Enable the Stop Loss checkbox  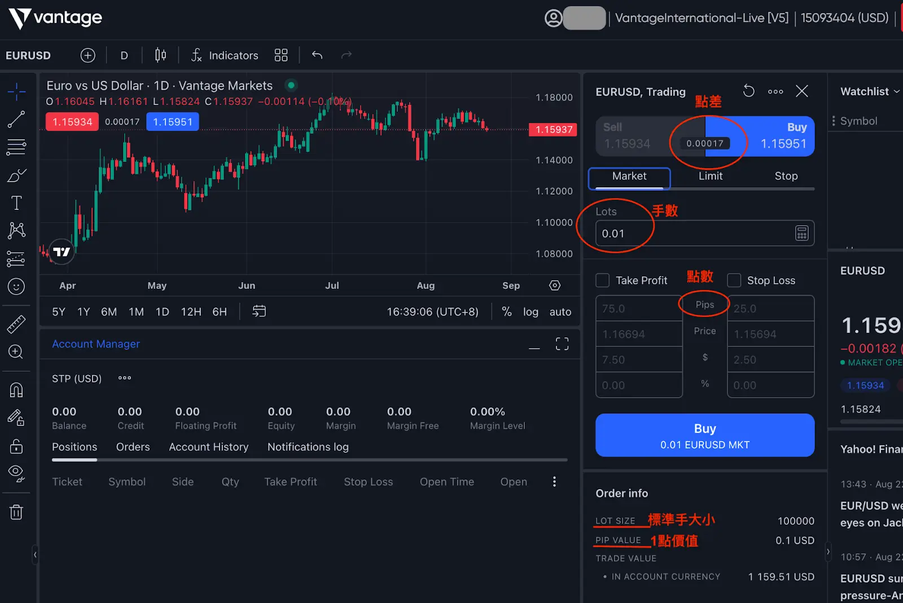(x=734, y=280)
